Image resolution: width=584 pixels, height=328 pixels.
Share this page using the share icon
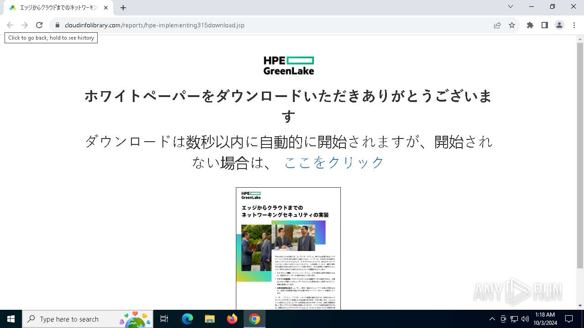click(x=497, y=25)
